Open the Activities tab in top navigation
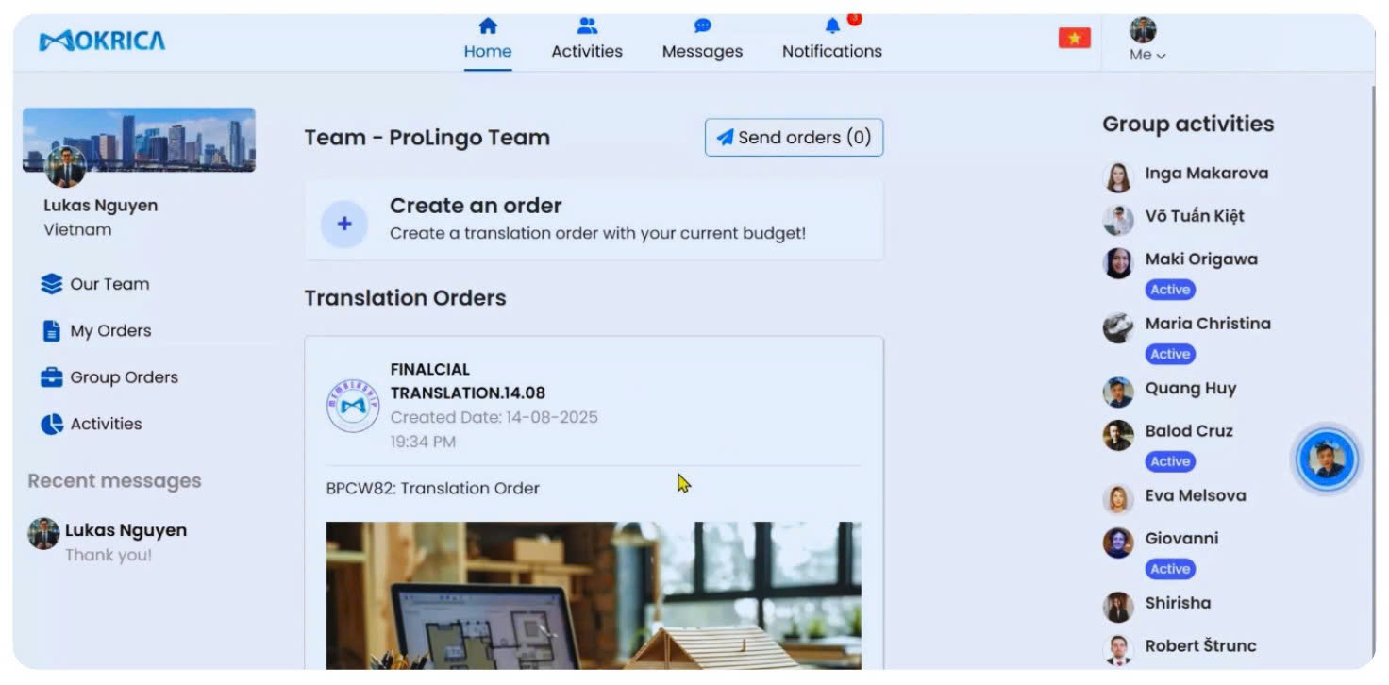1389x685 pixels. pos(587,40)
